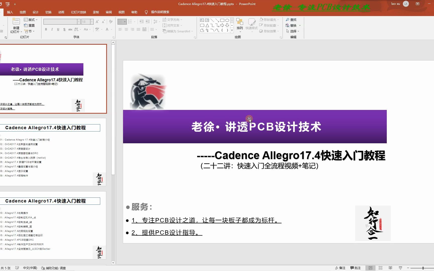Click the decrease indent icon
Image resolution: width=434 pixels, height=271 pixels.
coord(142,22)
